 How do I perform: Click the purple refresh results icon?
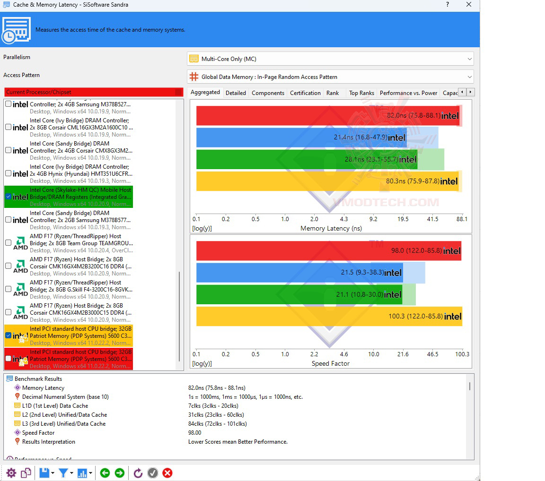pyautogui.click(x=138, y=472)
